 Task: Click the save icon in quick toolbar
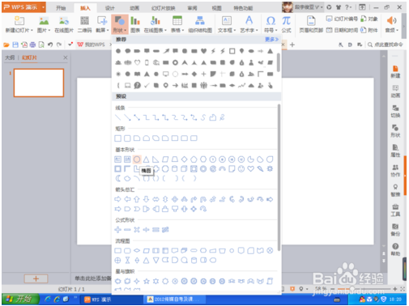pyautogui.click(x=15, y=45)
